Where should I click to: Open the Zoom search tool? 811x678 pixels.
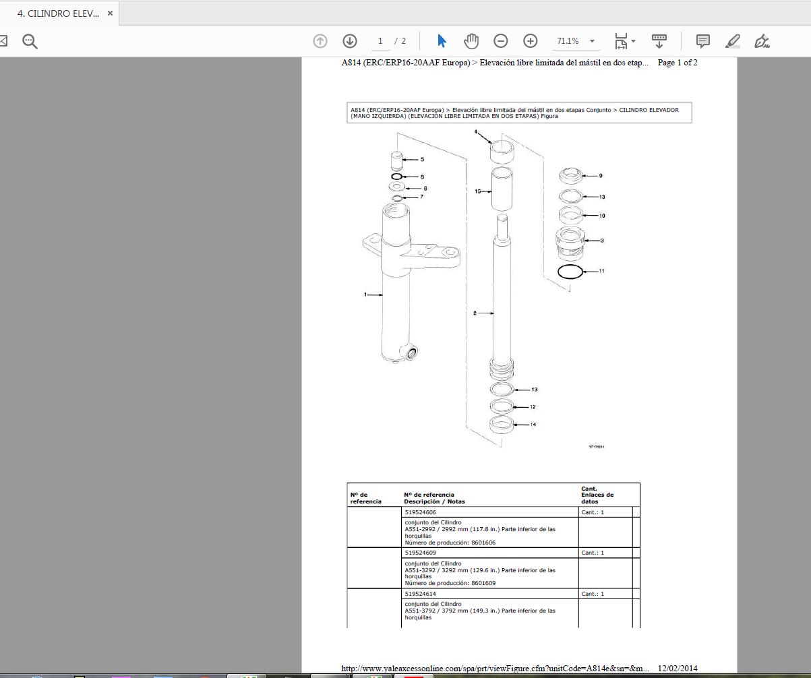(x=28, y=40)
